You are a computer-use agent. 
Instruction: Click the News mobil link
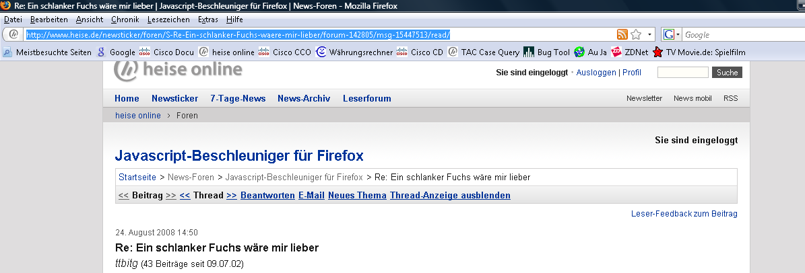[x=693, y=98]
